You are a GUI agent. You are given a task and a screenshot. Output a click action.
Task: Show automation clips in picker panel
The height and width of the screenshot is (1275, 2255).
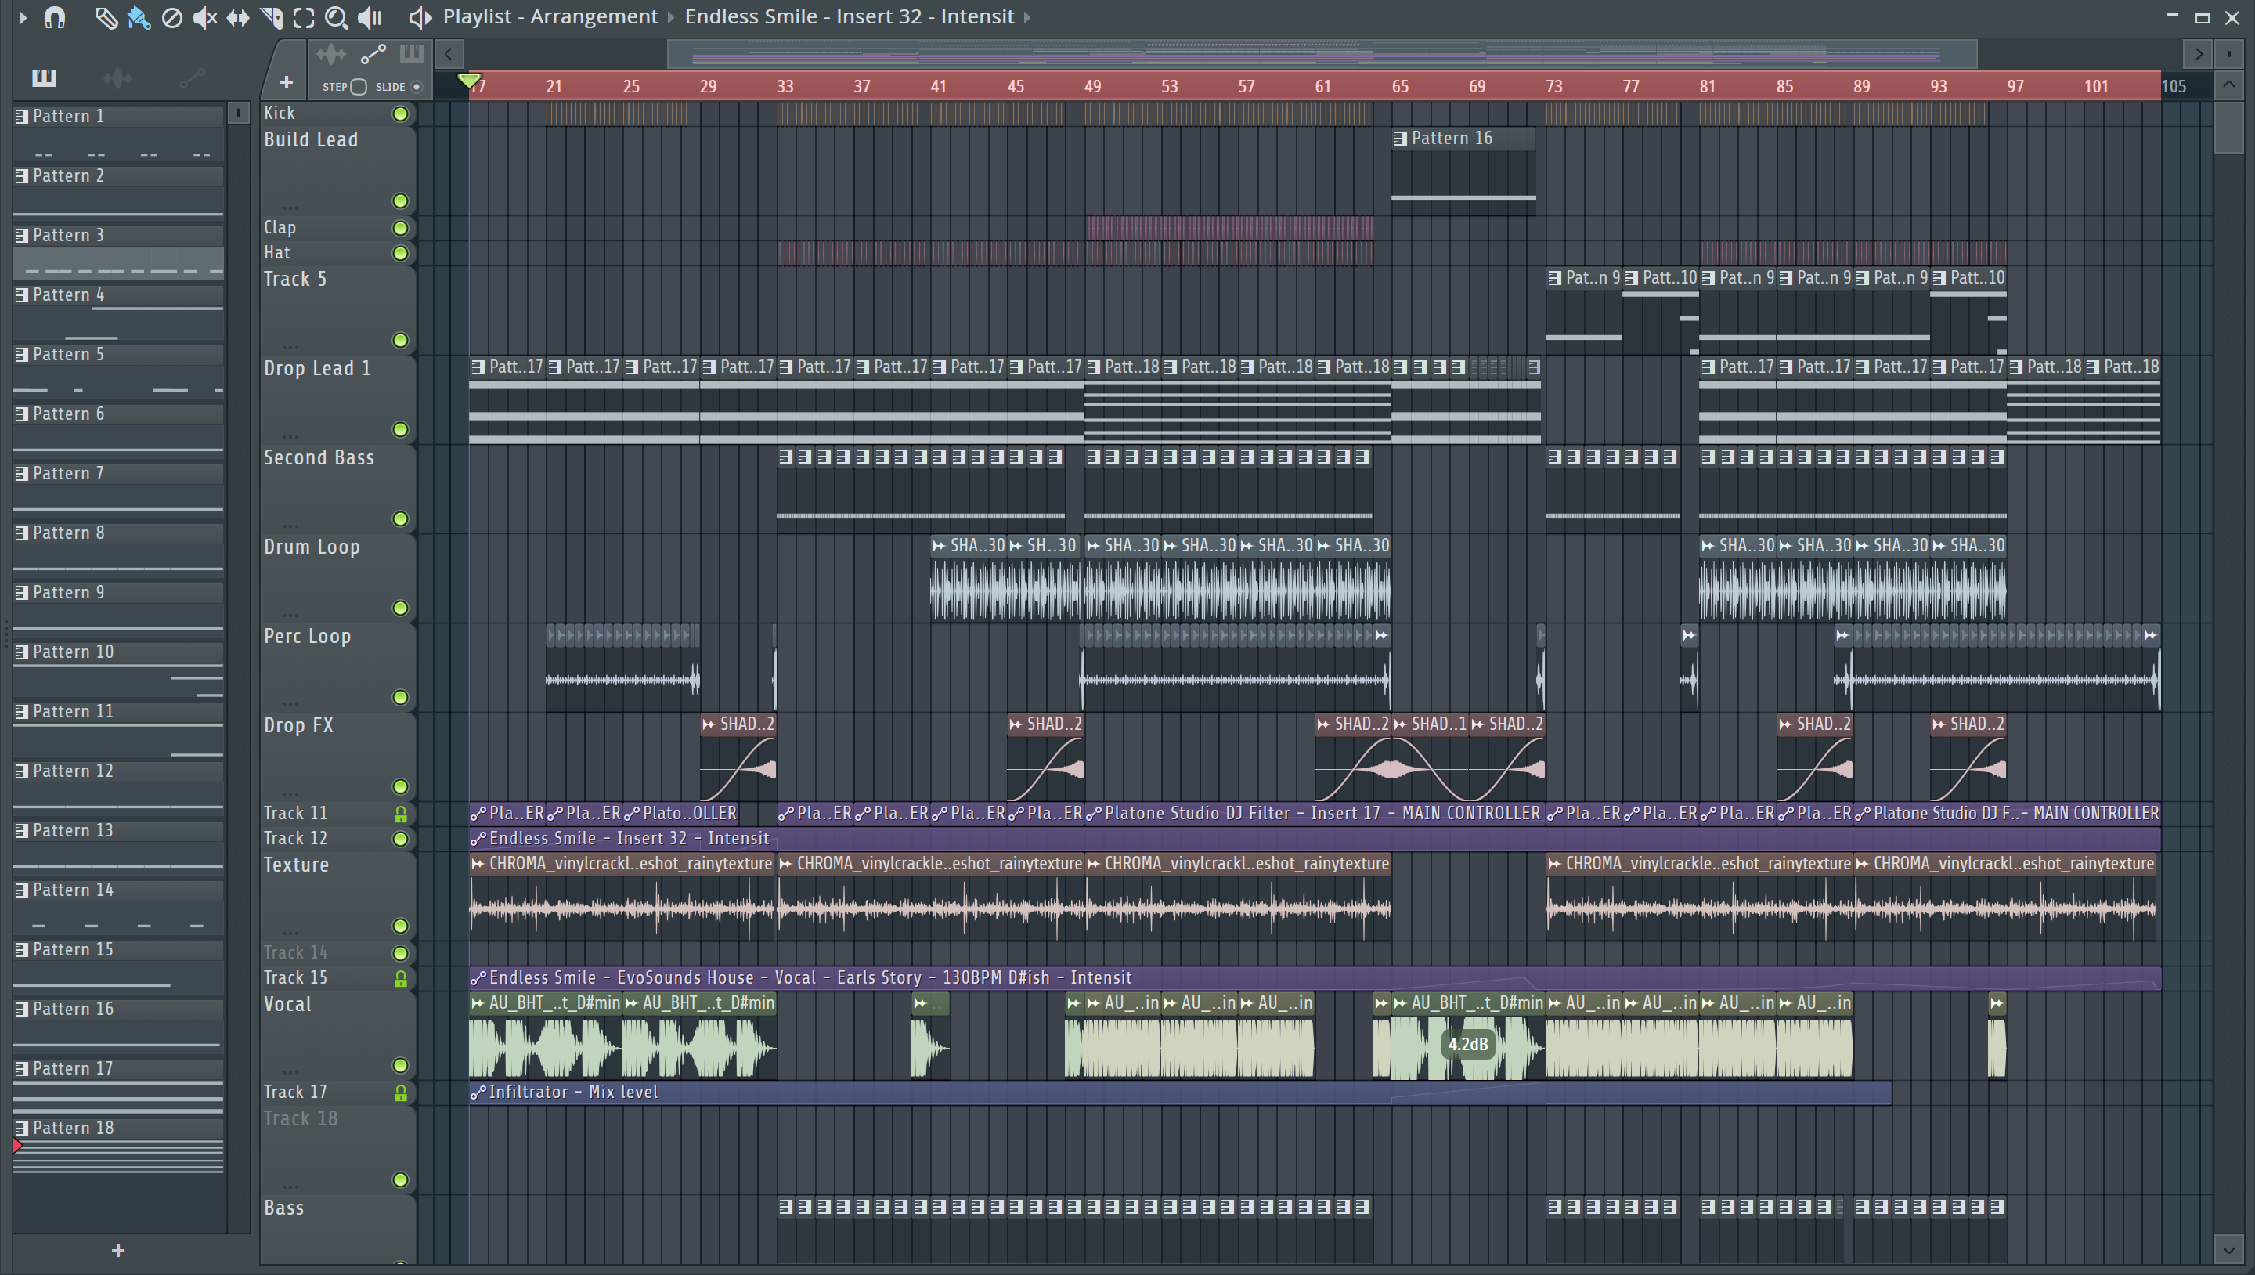point(192,78)
